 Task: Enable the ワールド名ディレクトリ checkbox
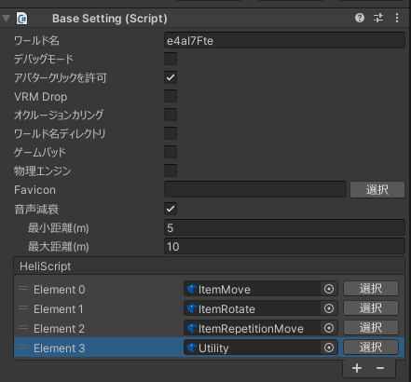tap(171, 133)
